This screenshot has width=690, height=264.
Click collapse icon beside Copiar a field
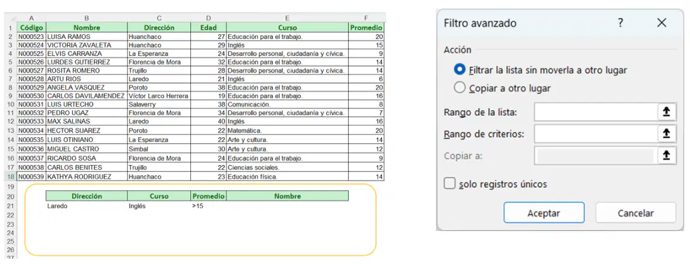point(666,155)
